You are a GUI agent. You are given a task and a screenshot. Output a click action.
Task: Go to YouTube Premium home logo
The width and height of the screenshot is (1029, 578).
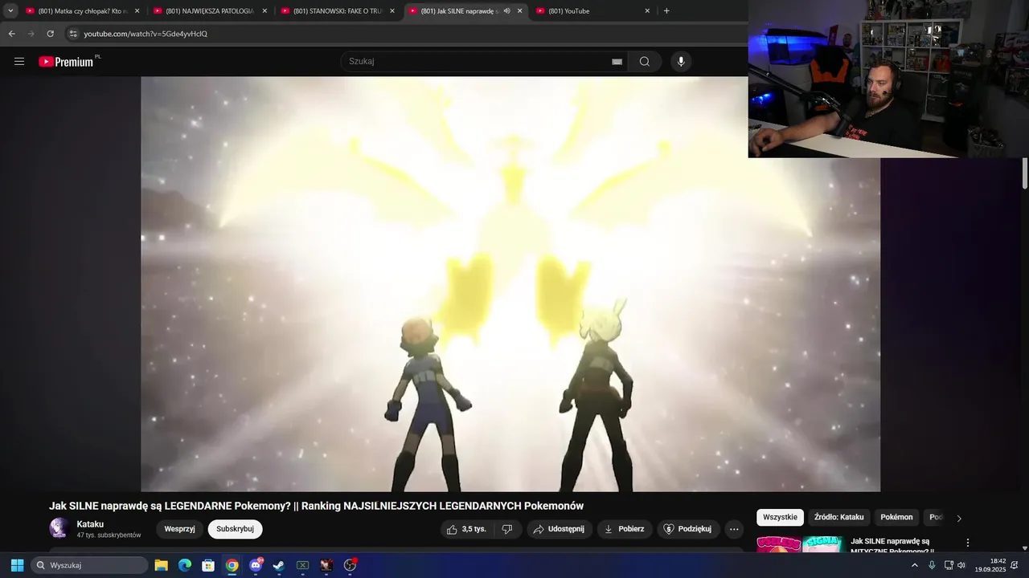click(68, 62)
